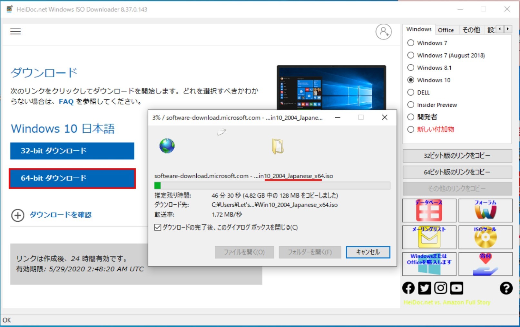Open the buy Windows or Office tile

(x=429, y=264)
